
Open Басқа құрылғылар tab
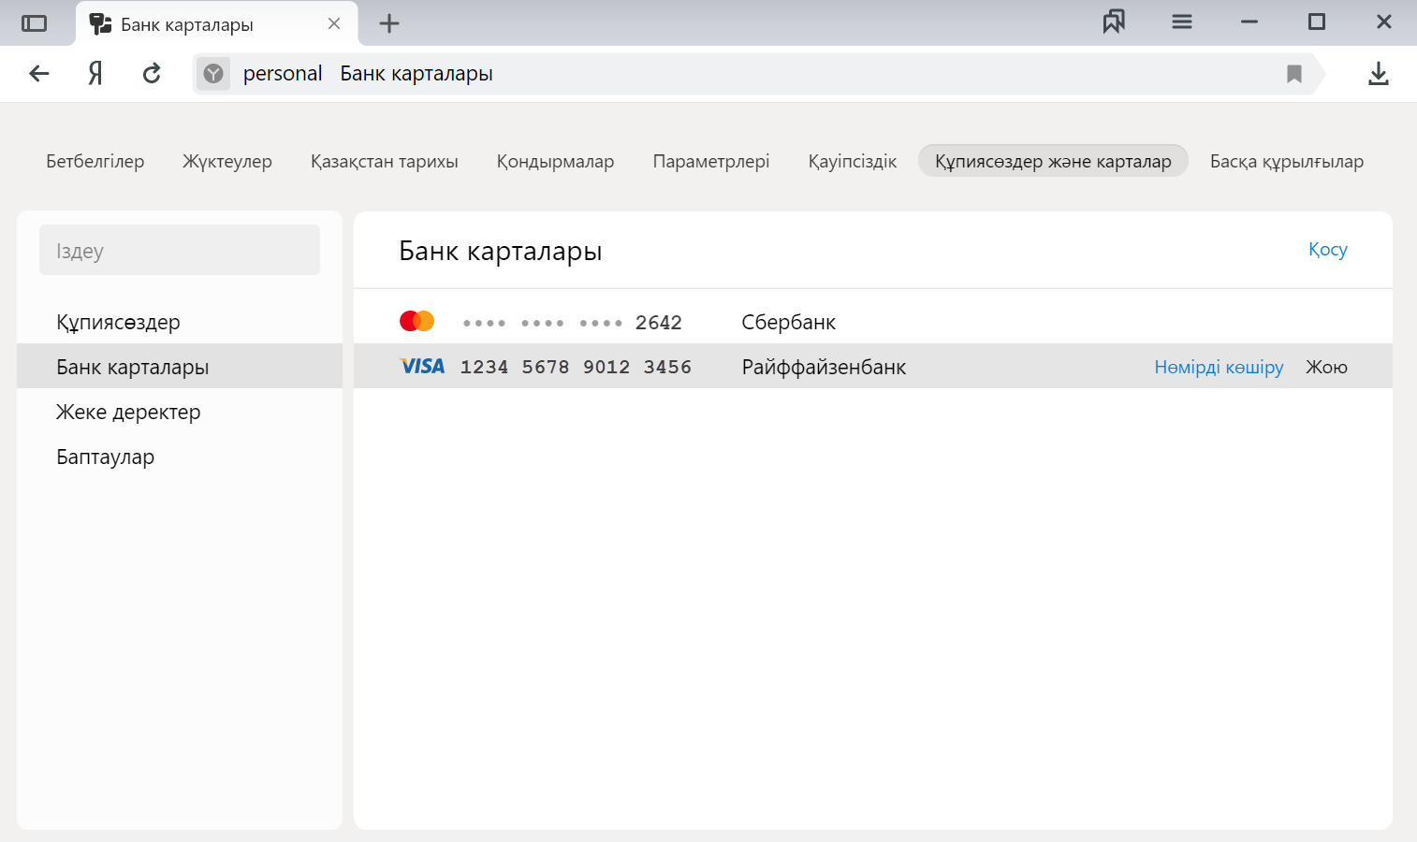pyautogui.click(x=1287, y=161)
